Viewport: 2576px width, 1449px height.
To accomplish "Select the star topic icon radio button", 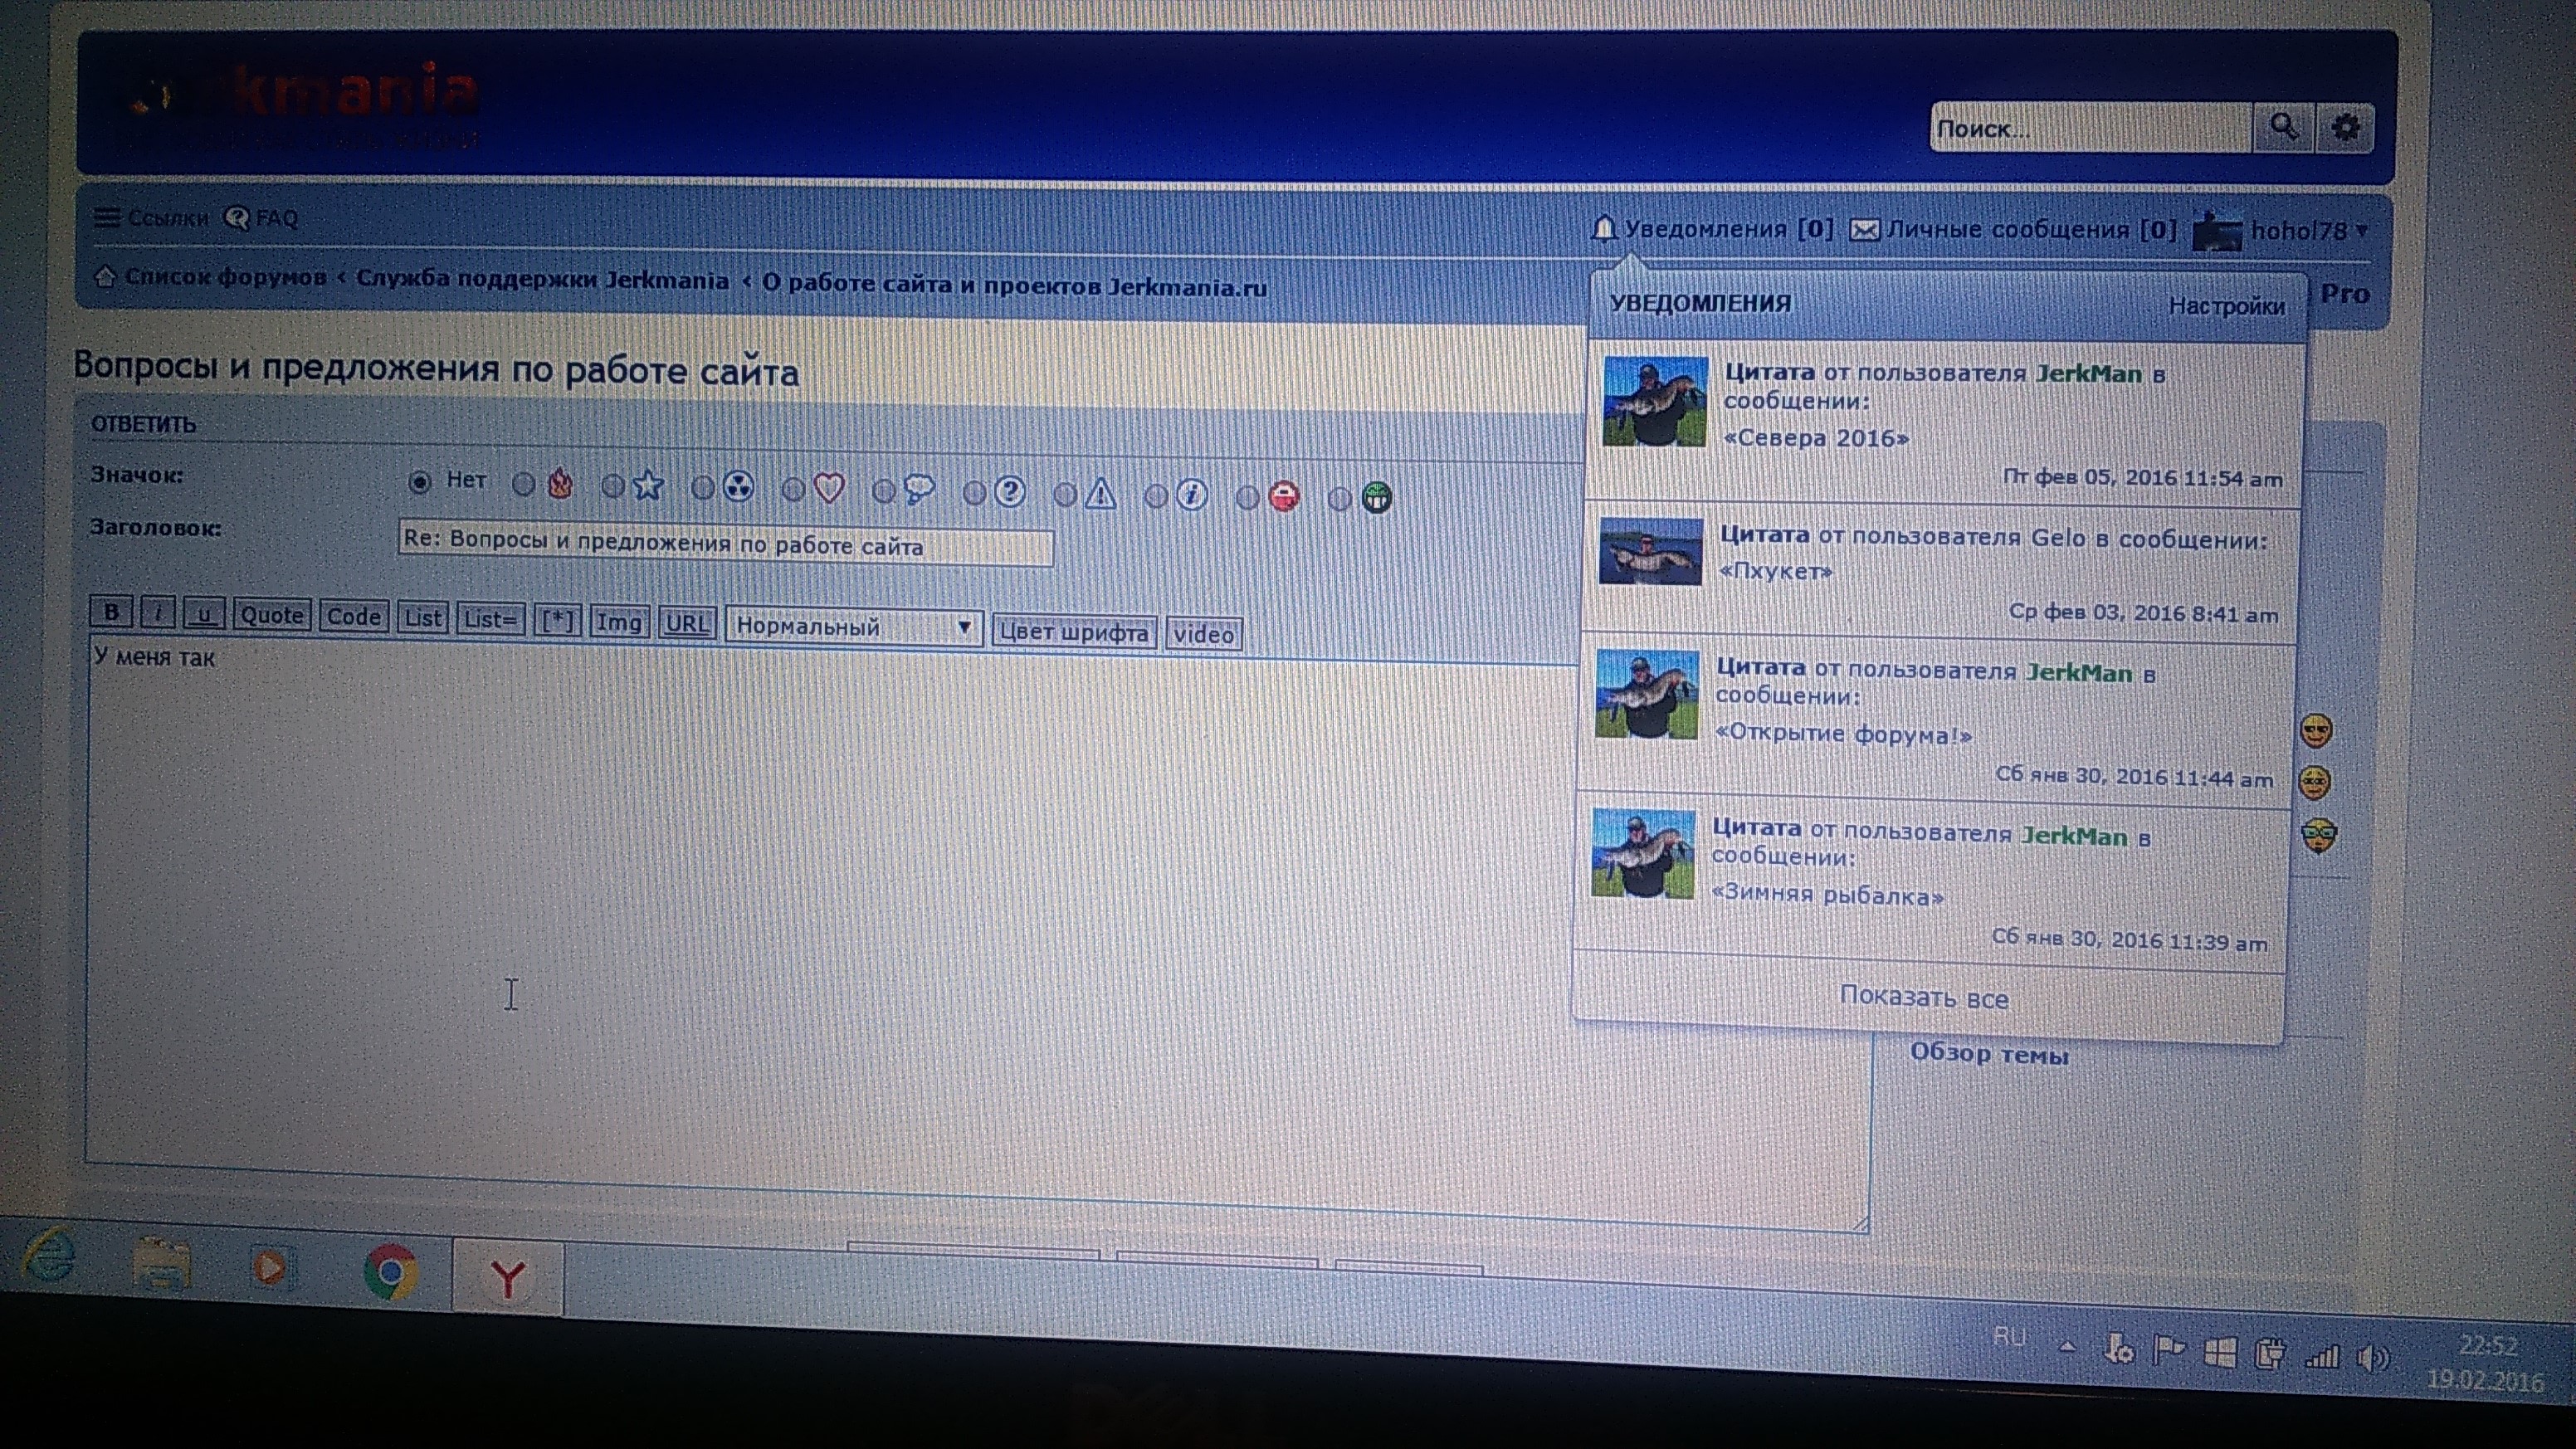I will 613,486.
